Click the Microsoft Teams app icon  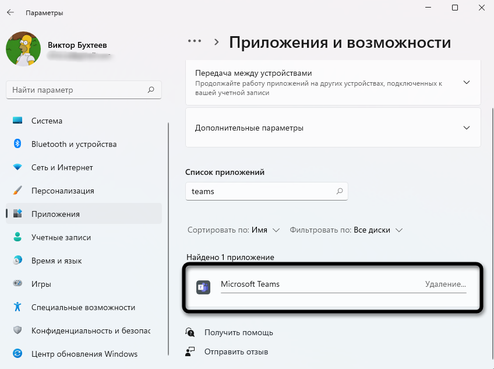(x=203, y=287)
